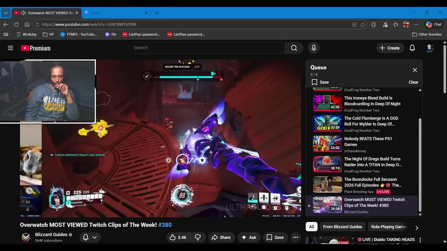The width and height of the screenshot is (447, 251).
Task: Add this page to favorites star
Action: pyautogui.click(x=362, y=24)
